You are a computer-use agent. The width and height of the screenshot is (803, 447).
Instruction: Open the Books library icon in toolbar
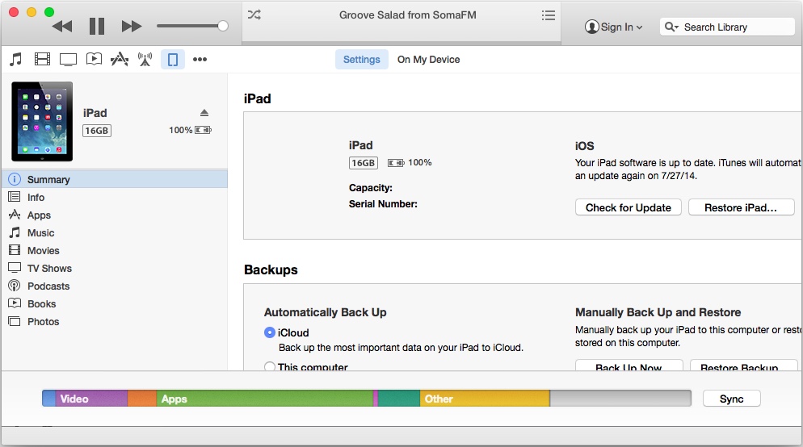[94, 60]
